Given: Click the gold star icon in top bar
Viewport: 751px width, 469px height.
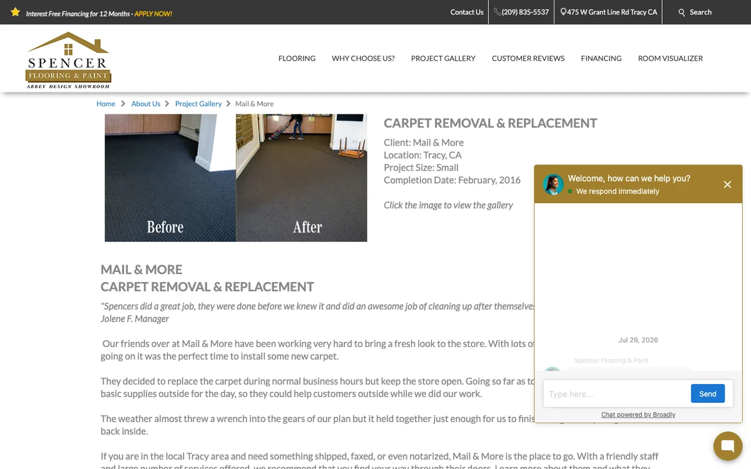Looking at the screenshot, I should coord(16,12).
